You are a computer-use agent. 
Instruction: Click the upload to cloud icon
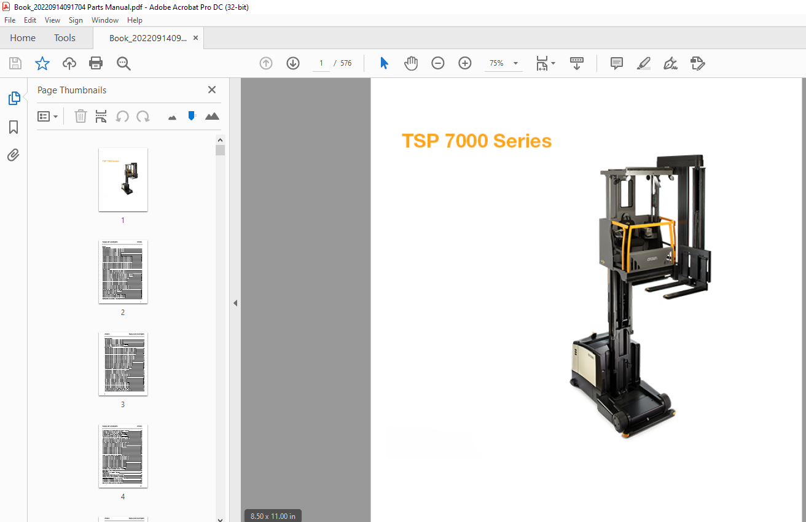[69, 63]
